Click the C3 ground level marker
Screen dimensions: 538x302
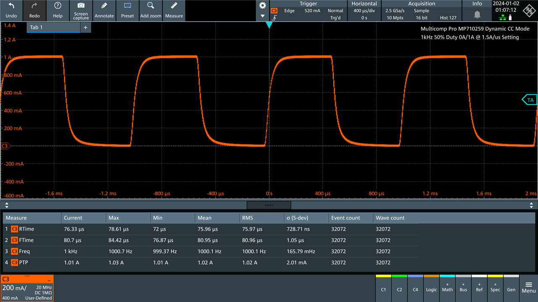[5, 146]
